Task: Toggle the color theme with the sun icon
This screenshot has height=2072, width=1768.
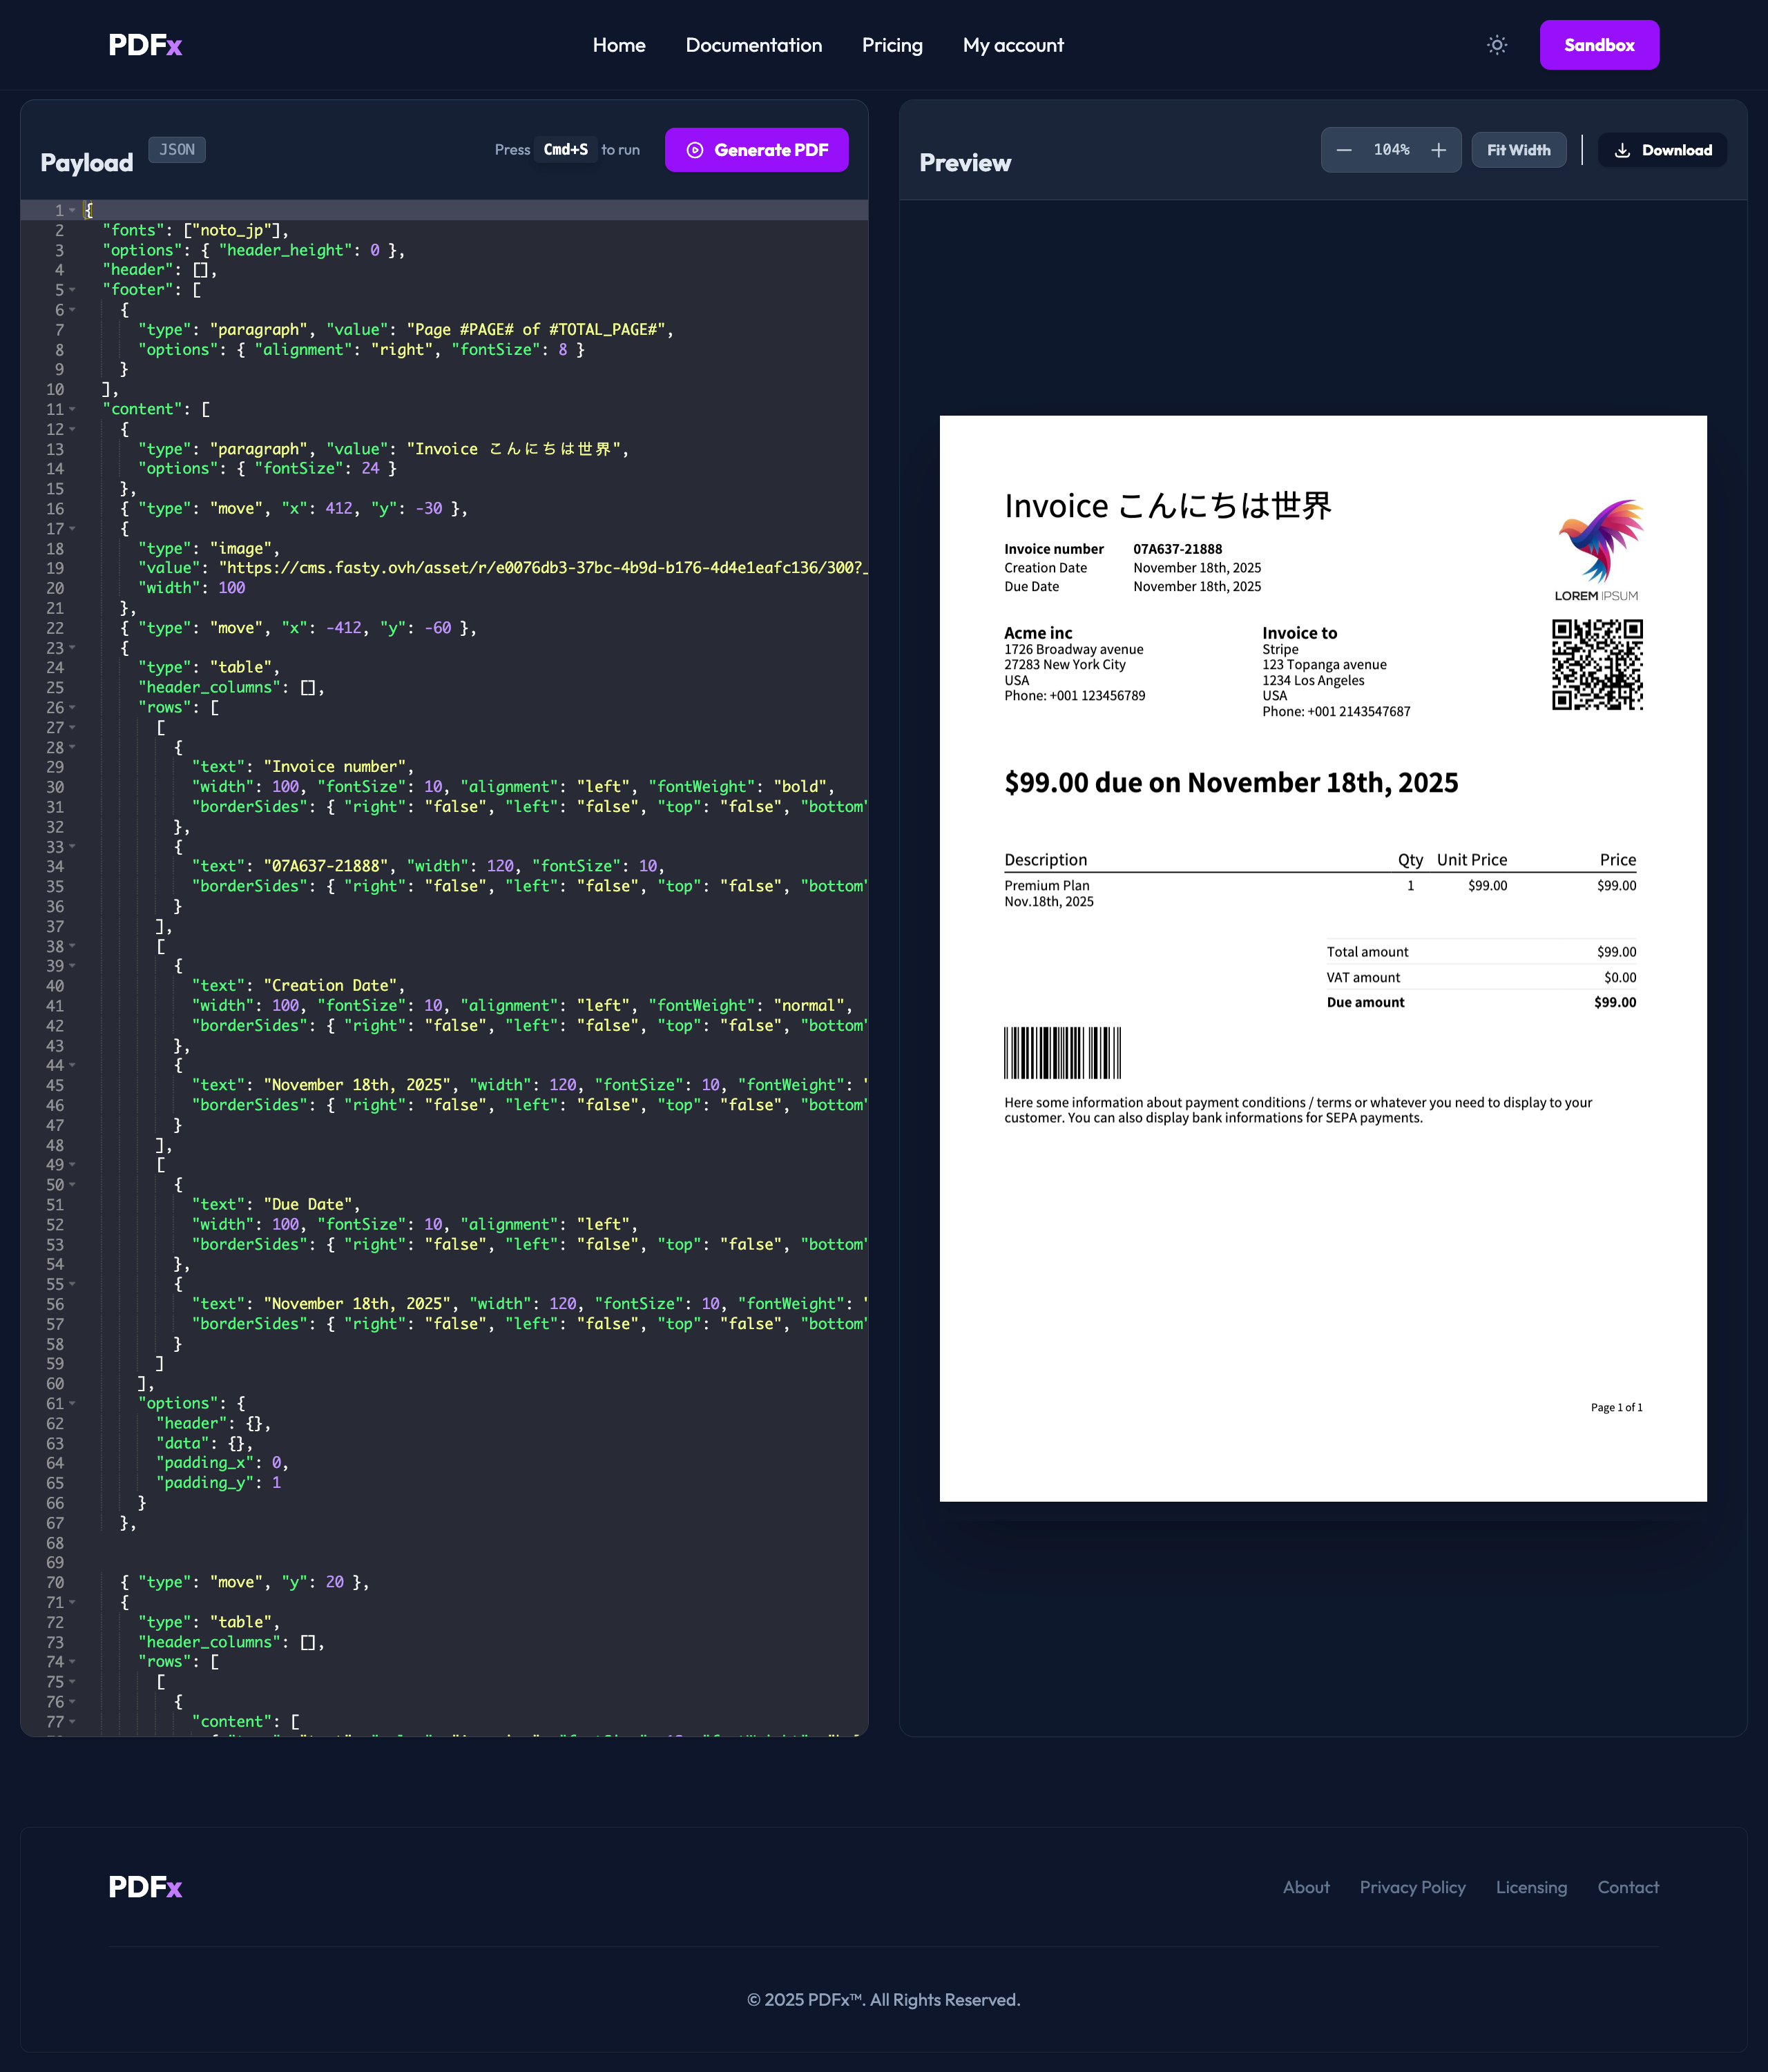Action: coord(1497,45)
